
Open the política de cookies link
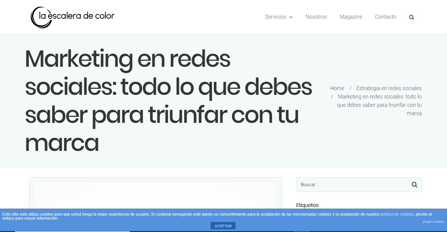pyautogui.click(x=397, y=214)
